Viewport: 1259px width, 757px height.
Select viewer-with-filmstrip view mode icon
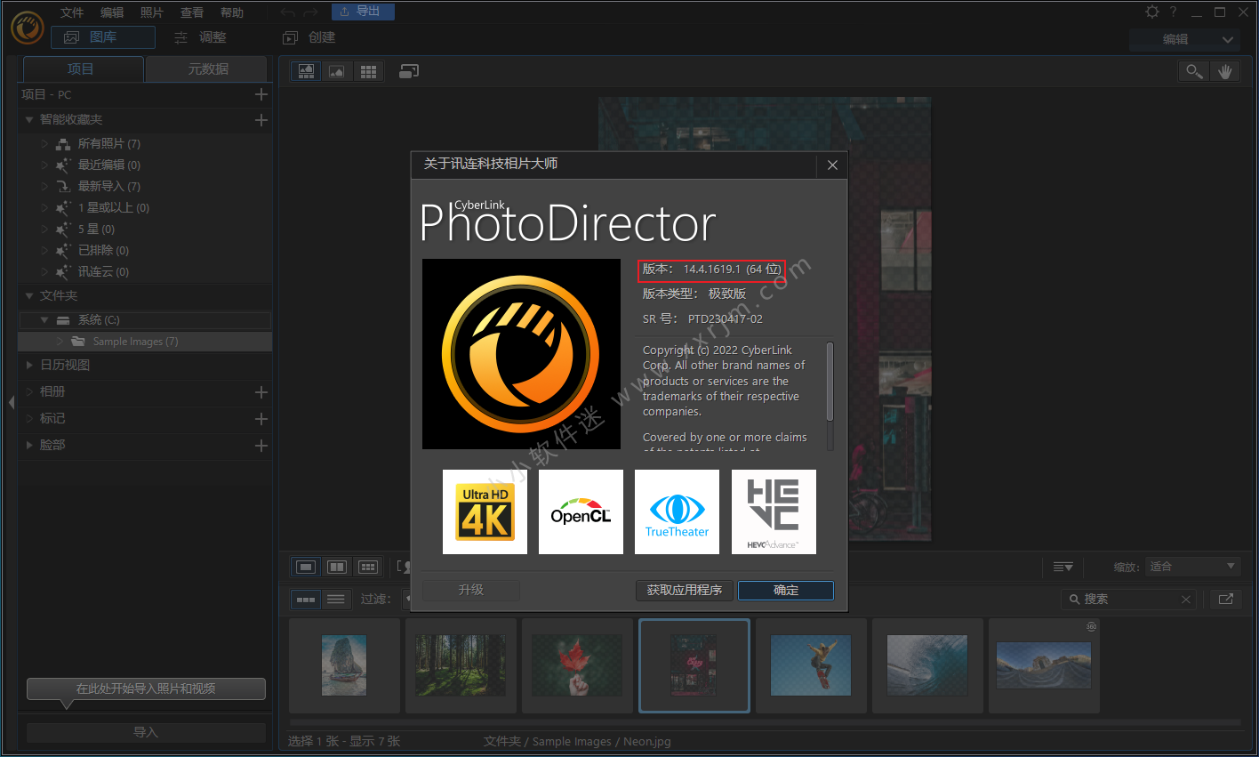(306, 71)
